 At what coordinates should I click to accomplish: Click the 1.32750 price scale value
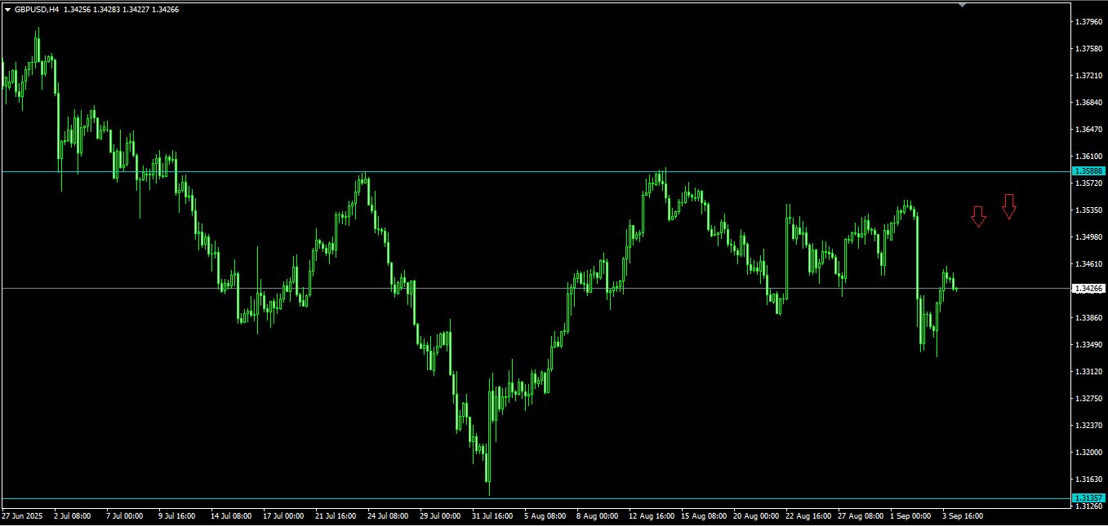[x=1091, y=399]
